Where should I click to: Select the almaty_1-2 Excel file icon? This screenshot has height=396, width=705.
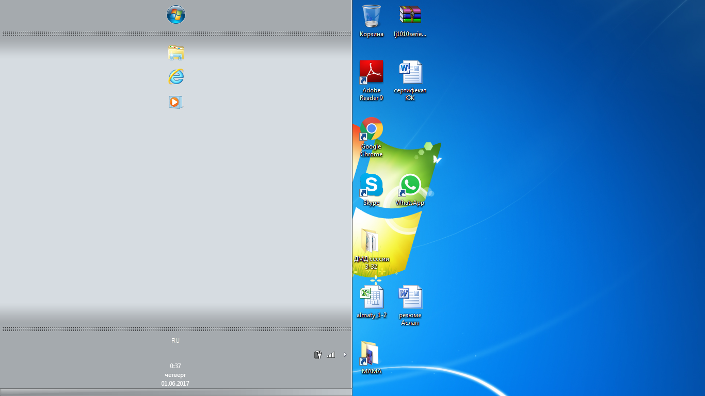pyautogui.click(x=372, y=302)
